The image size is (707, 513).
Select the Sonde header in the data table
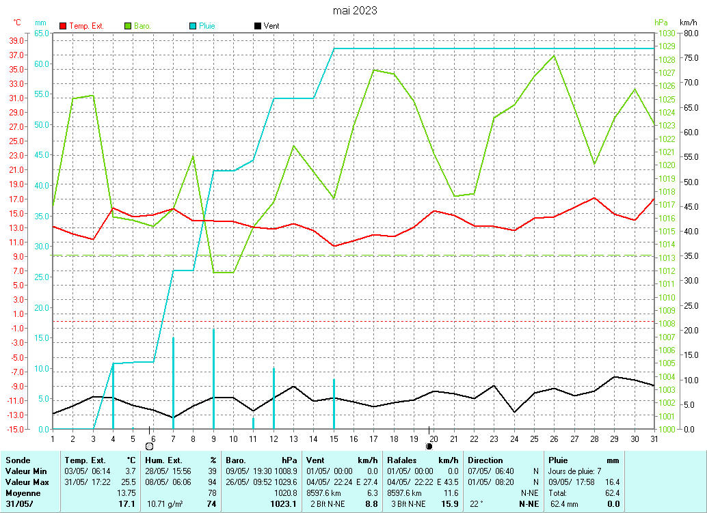(x=18, y=460)
